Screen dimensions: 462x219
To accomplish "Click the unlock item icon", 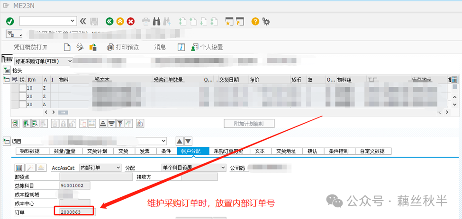I will click(x=72, y=124).
